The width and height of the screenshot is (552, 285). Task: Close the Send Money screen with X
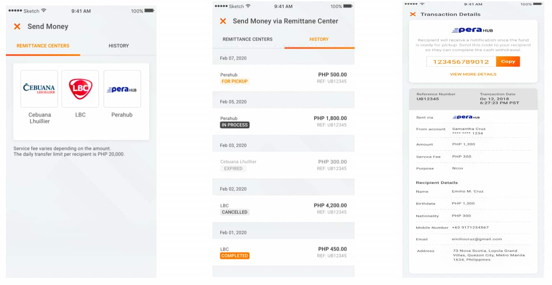click(x=17, y=27)
